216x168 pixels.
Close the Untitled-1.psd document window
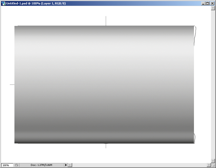[212, 3]
